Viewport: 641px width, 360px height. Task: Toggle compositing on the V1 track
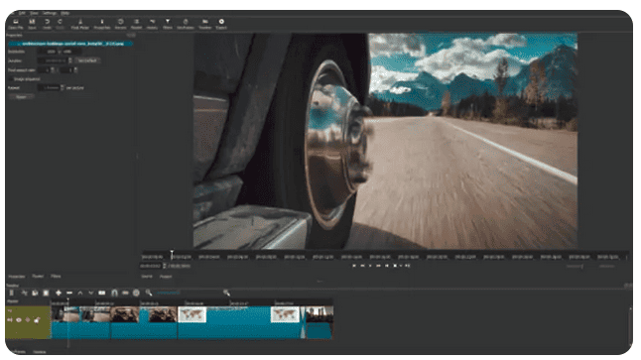28,320
